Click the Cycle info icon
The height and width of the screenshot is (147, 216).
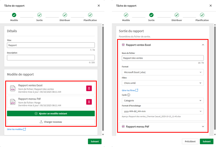tap(129, 95)
